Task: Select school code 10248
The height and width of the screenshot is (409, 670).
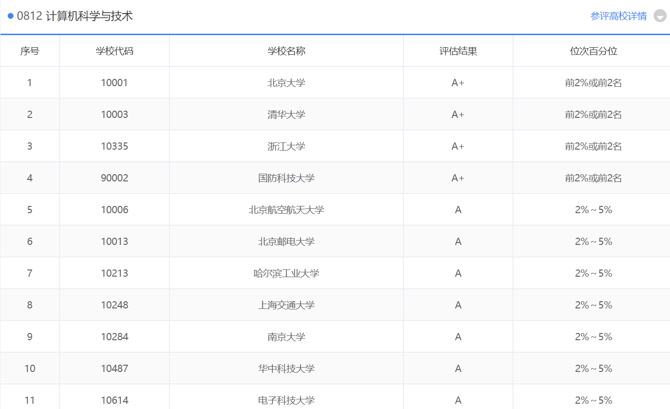Action: 115,305
